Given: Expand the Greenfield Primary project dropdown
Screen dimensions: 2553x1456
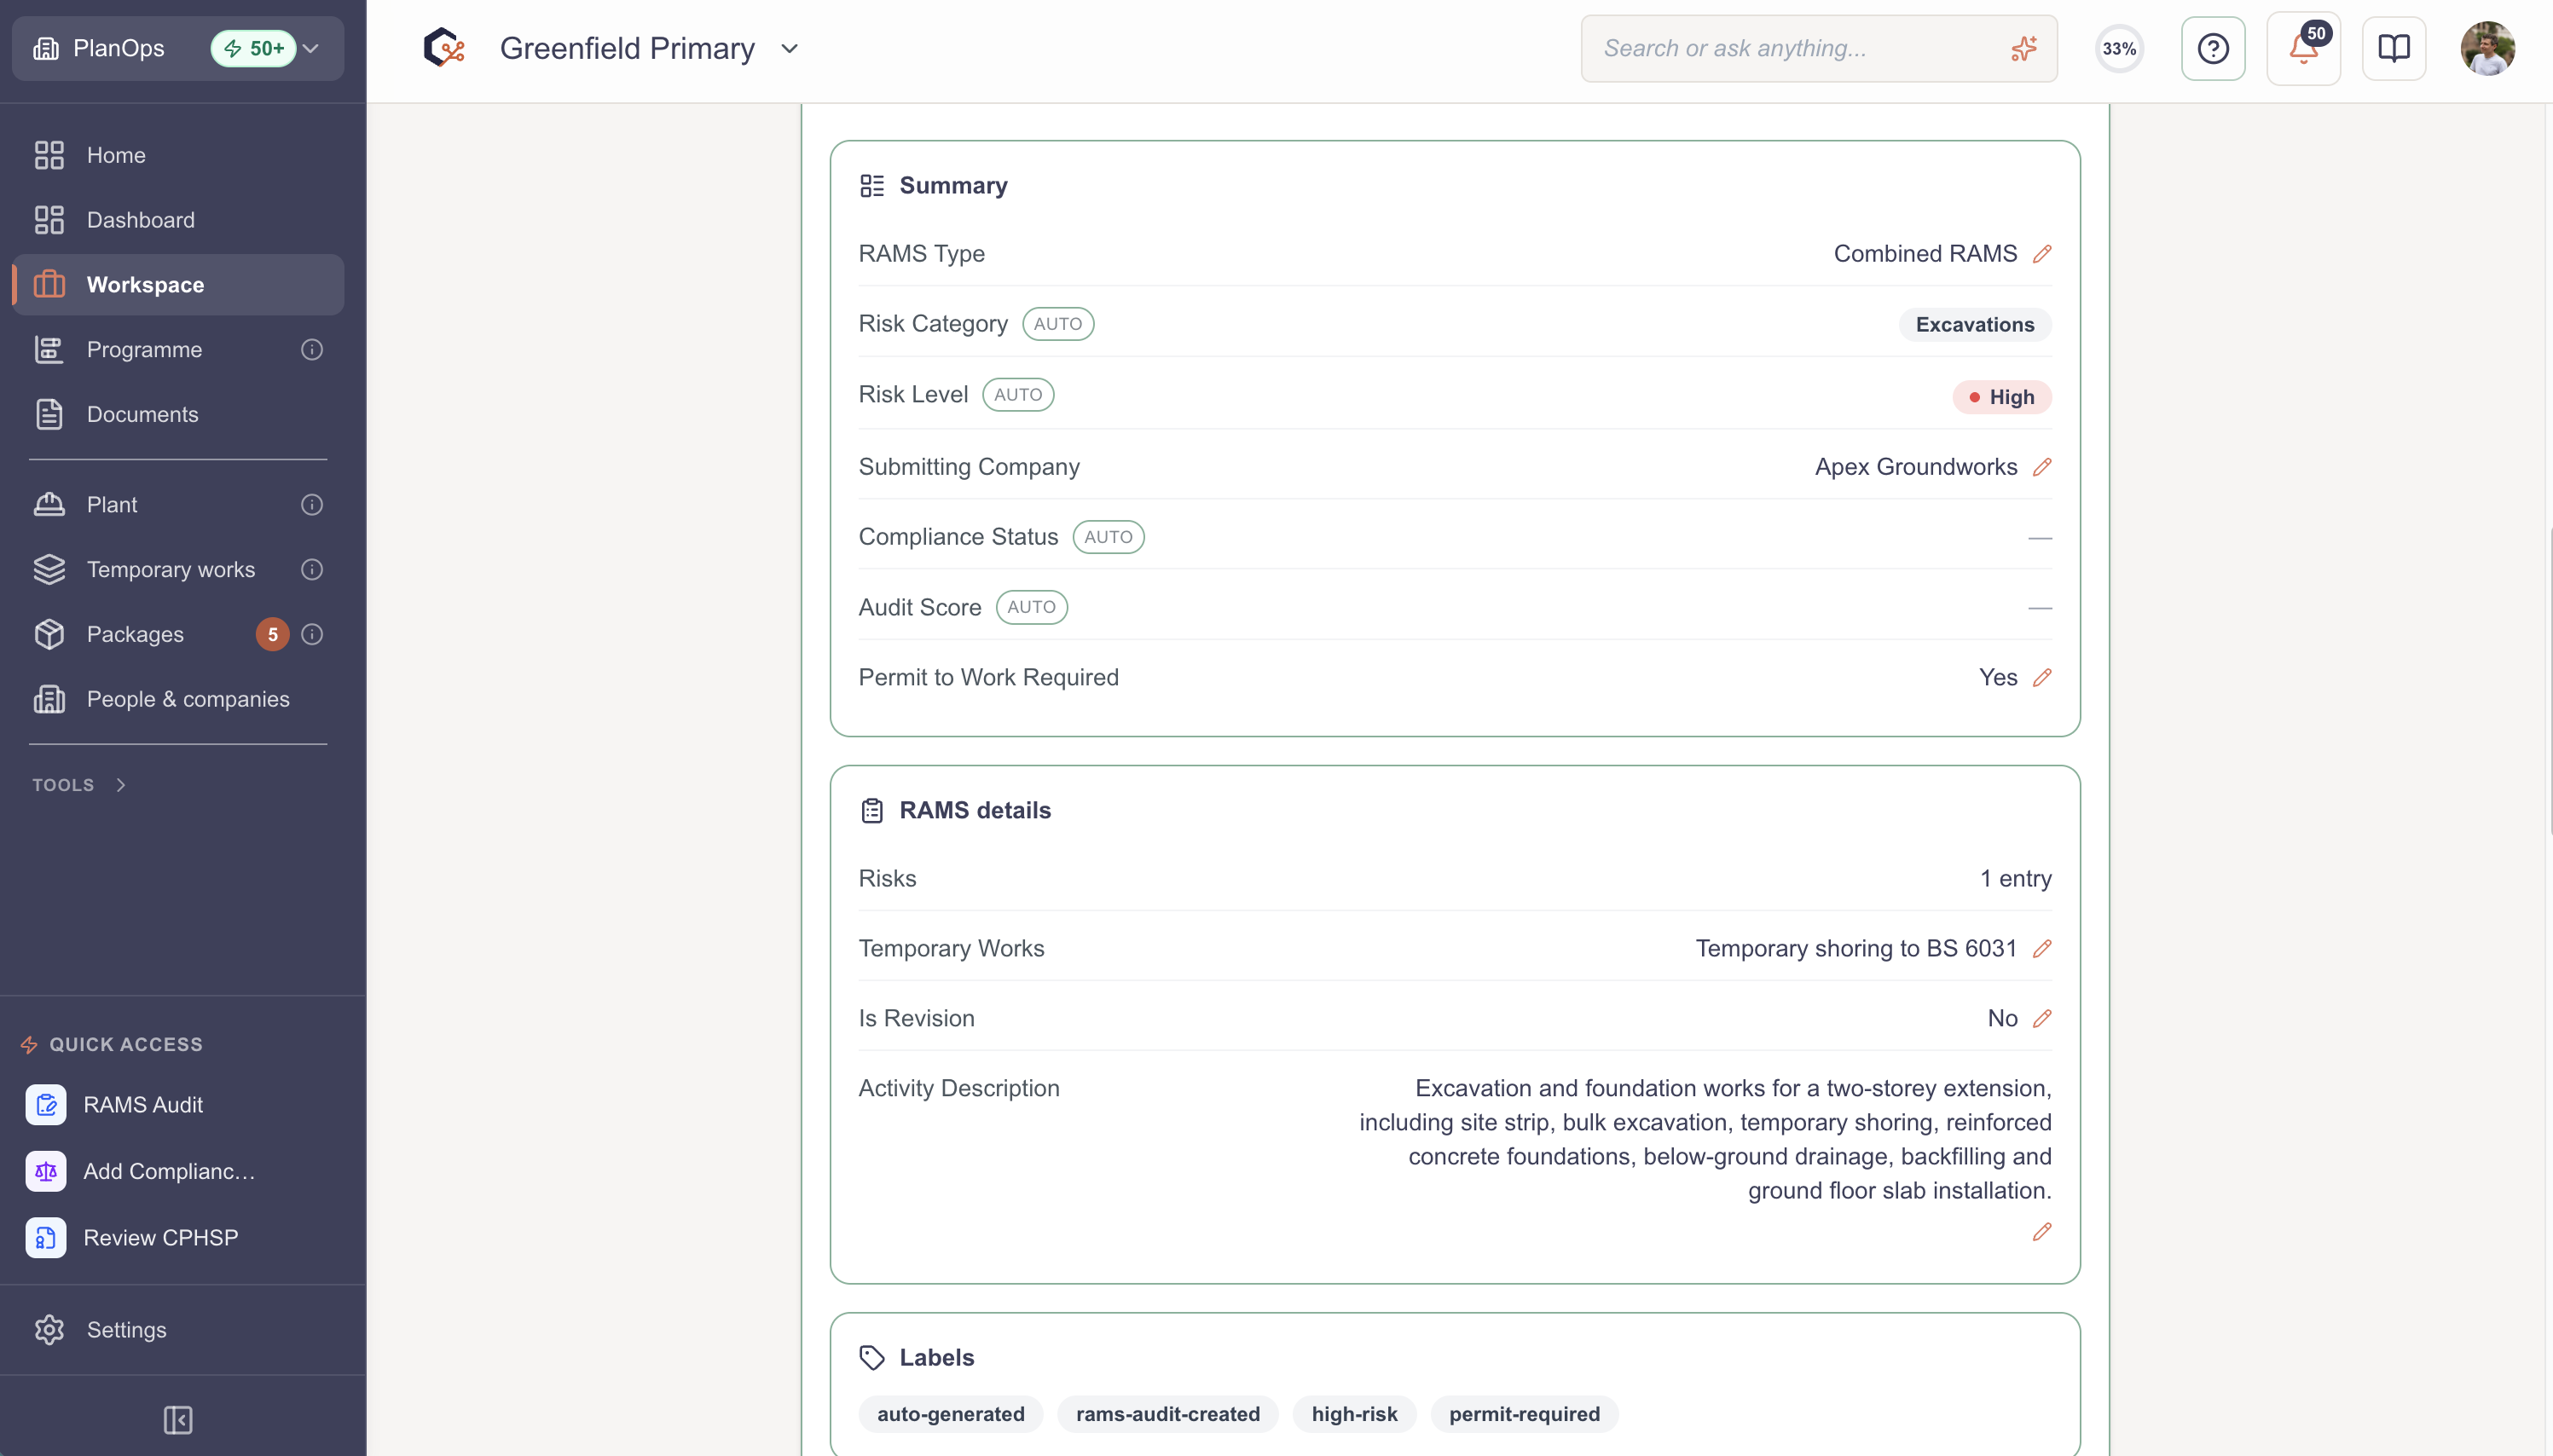Looking at the screenshot, I should (x=789, y=48).
